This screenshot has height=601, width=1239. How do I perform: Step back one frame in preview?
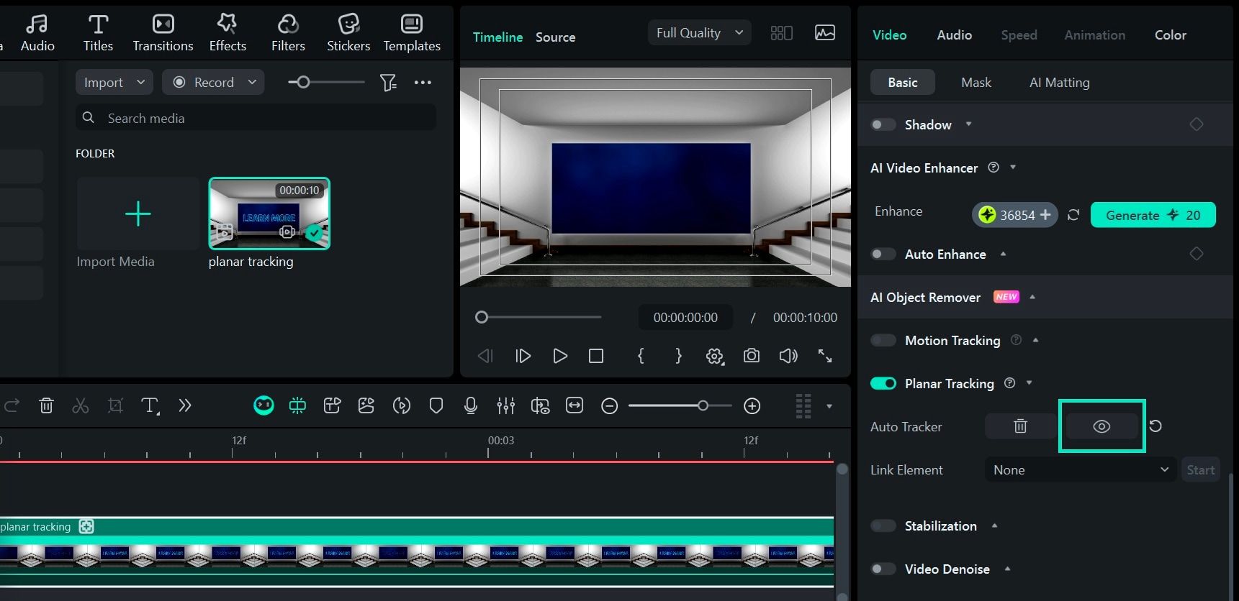point(485,356)
